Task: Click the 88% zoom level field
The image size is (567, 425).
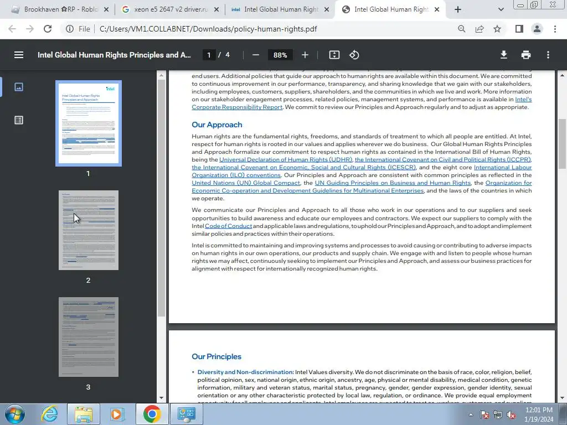Action: click(280, 55)
